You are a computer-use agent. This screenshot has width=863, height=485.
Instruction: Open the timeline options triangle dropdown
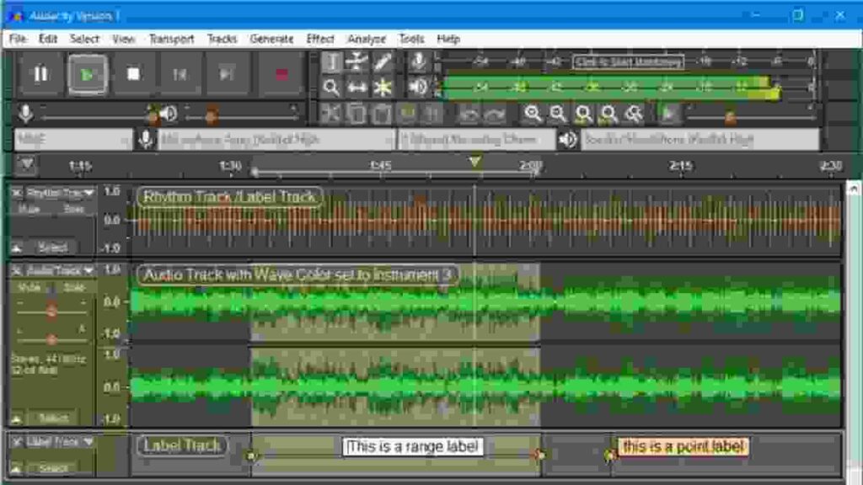(26, 164)
